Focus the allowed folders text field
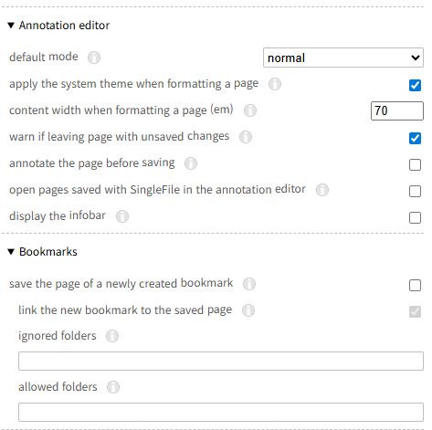432x430 pixels. 221,412
